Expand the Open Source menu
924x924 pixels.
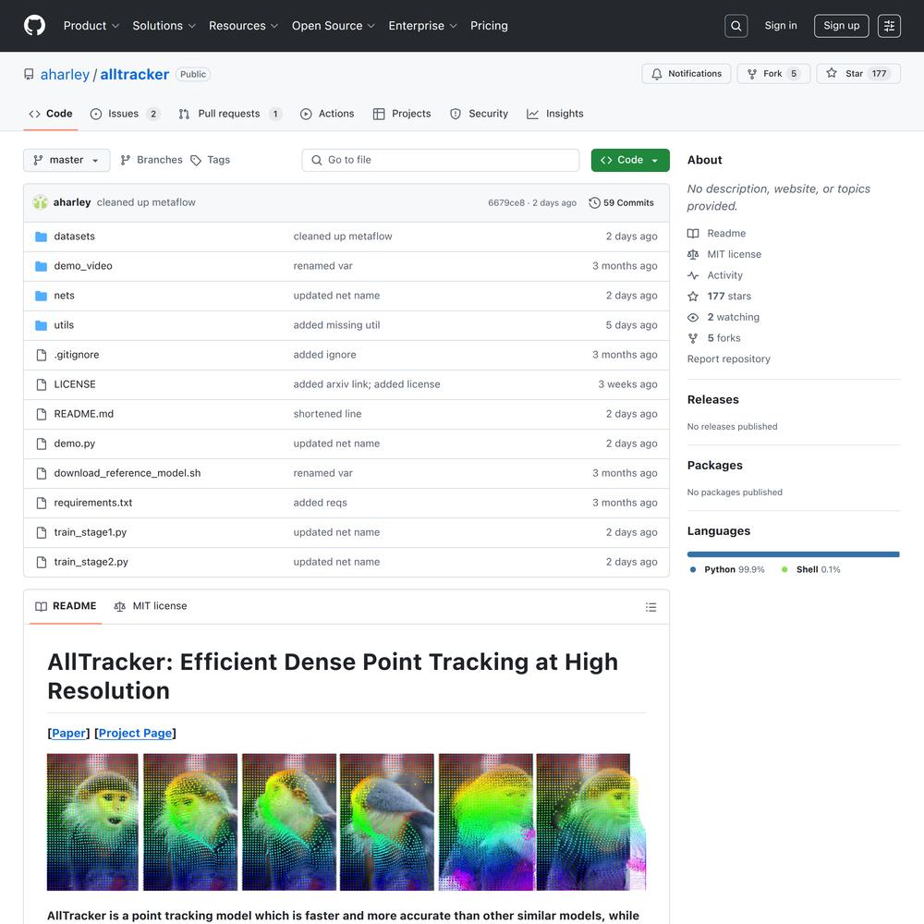[333, 25]
